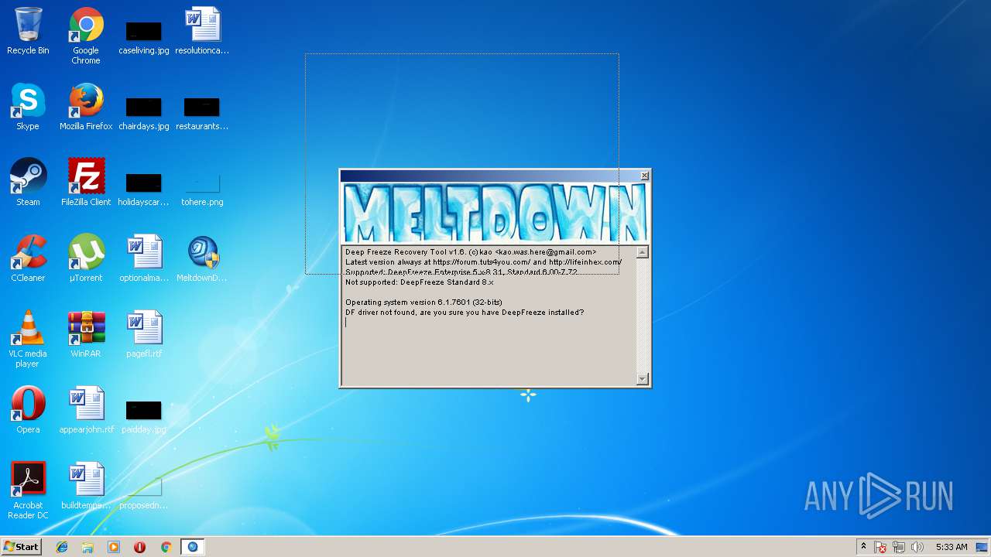Open the Recycle Bin icon
This screenshot has width=991, height=557.
coord(28,31)
